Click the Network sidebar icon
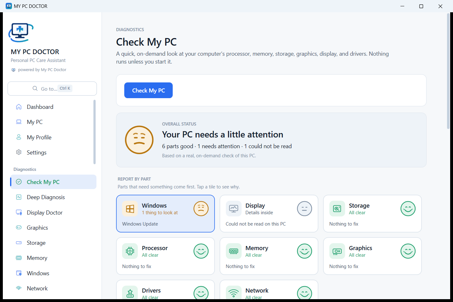Image resolution: width=453 pixels, height=302 pixels. pyautogui.click(x=19, y=288)
